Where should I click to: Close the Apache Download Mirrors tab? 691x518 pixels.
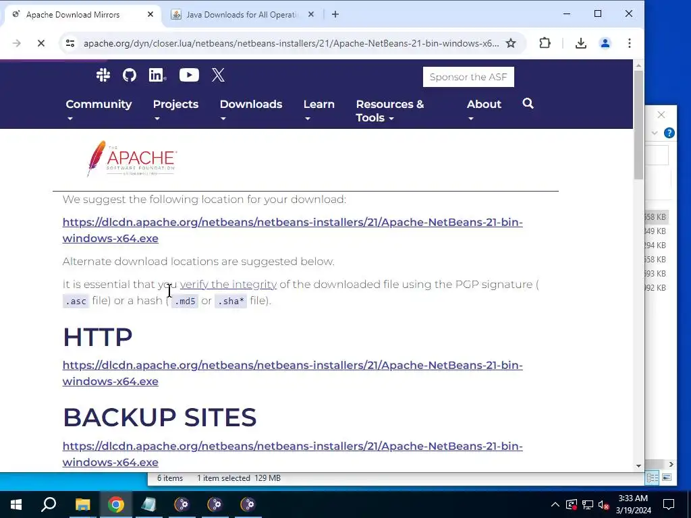click(x=150, y=15)
